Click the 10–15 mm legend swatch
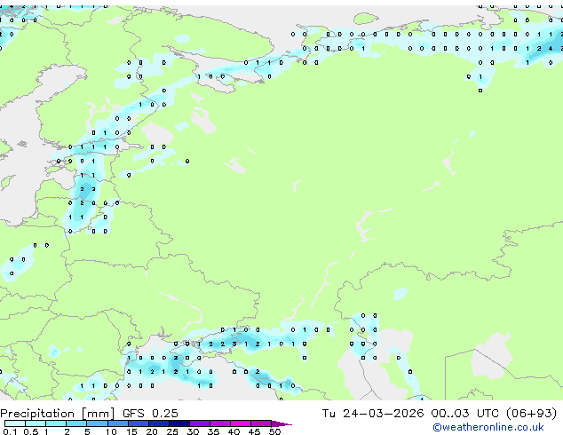Screen dimensions: 563x435 (117, 423)
